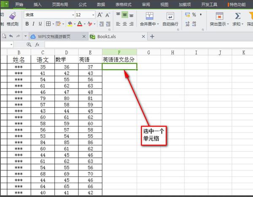Open the 公式 ribbon tab
This screenshot has height=197, width=253.
point(83,4)
